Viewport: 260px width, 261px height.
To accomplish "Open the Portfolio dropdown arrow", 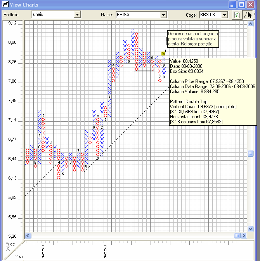I will coord(77,15).
